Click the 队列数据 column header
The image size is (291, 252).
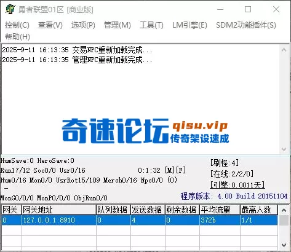113,210
